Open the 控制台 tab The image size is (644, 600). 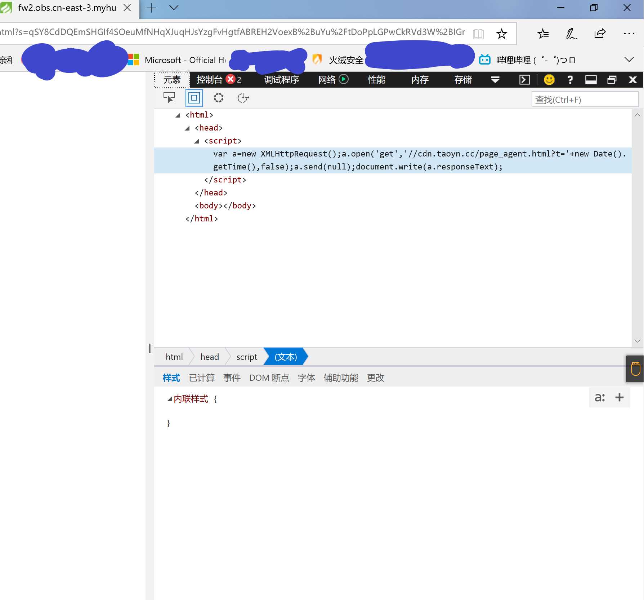coord(209,80)
